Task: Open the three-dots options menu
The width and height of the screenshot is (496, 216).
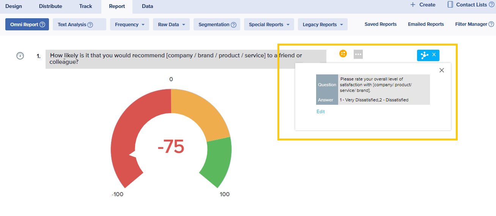Action: coord(358,55)
